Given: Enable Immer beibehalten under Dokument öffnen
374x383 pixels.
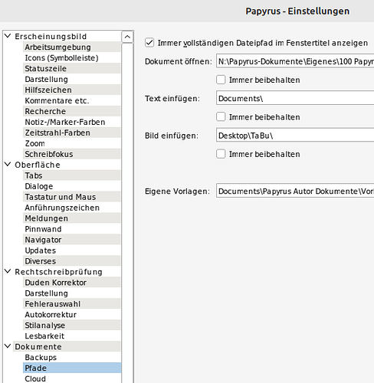Looking at the screenshot, I should 221,80.
